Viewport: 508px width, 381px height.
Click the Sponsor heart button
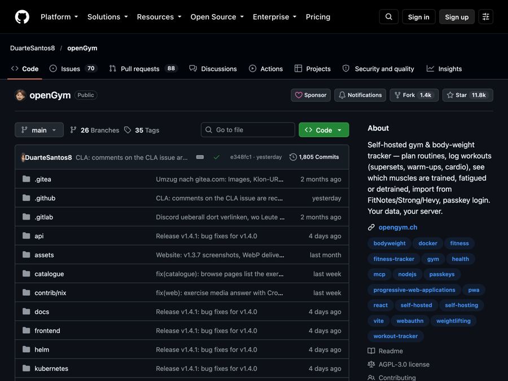(310, 95)
